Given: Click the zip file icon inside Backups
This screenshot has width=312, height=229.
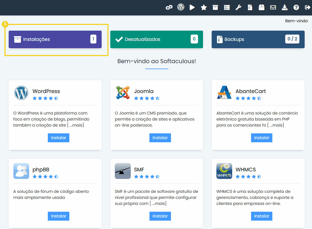Looking at the screenshot, I should coord(220,39).
